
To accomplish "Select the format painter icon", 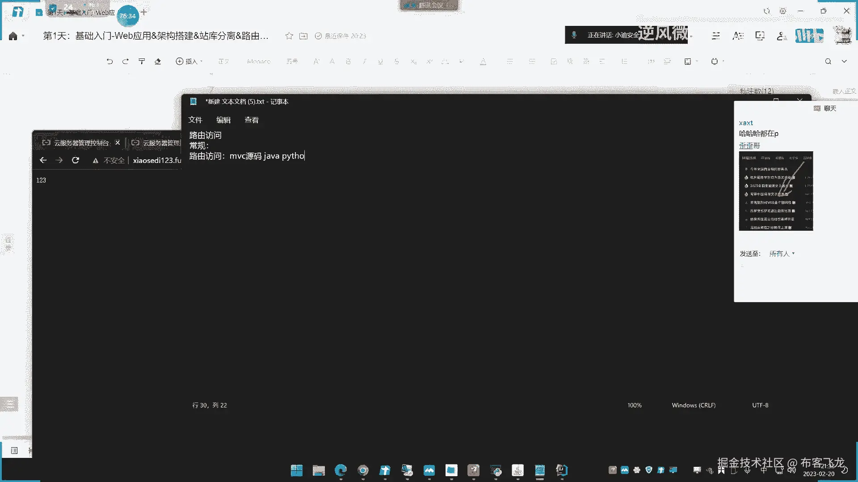I will click(x=142, y=62).
